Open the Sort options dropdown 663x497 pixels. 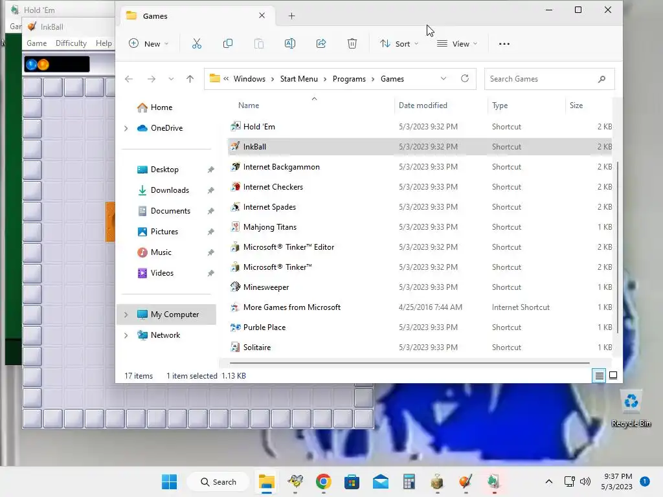click(x=399, y=43)
